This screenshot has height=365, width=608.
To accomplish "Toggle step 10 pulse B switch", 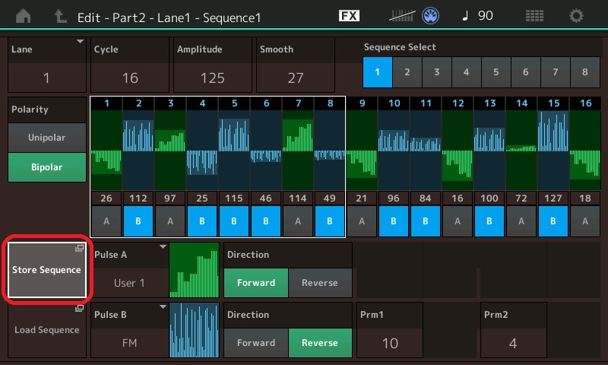I will click(x=393, y=221).
